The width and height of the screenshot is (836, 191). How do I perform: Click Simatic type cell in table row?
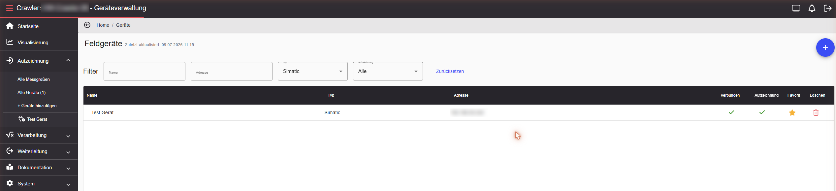(x=332, y=112)
